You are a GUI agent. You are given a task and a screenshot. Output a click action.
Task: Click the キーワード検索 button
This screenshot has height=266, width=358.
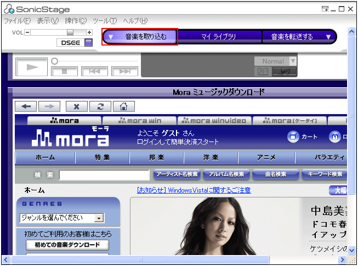325,174
